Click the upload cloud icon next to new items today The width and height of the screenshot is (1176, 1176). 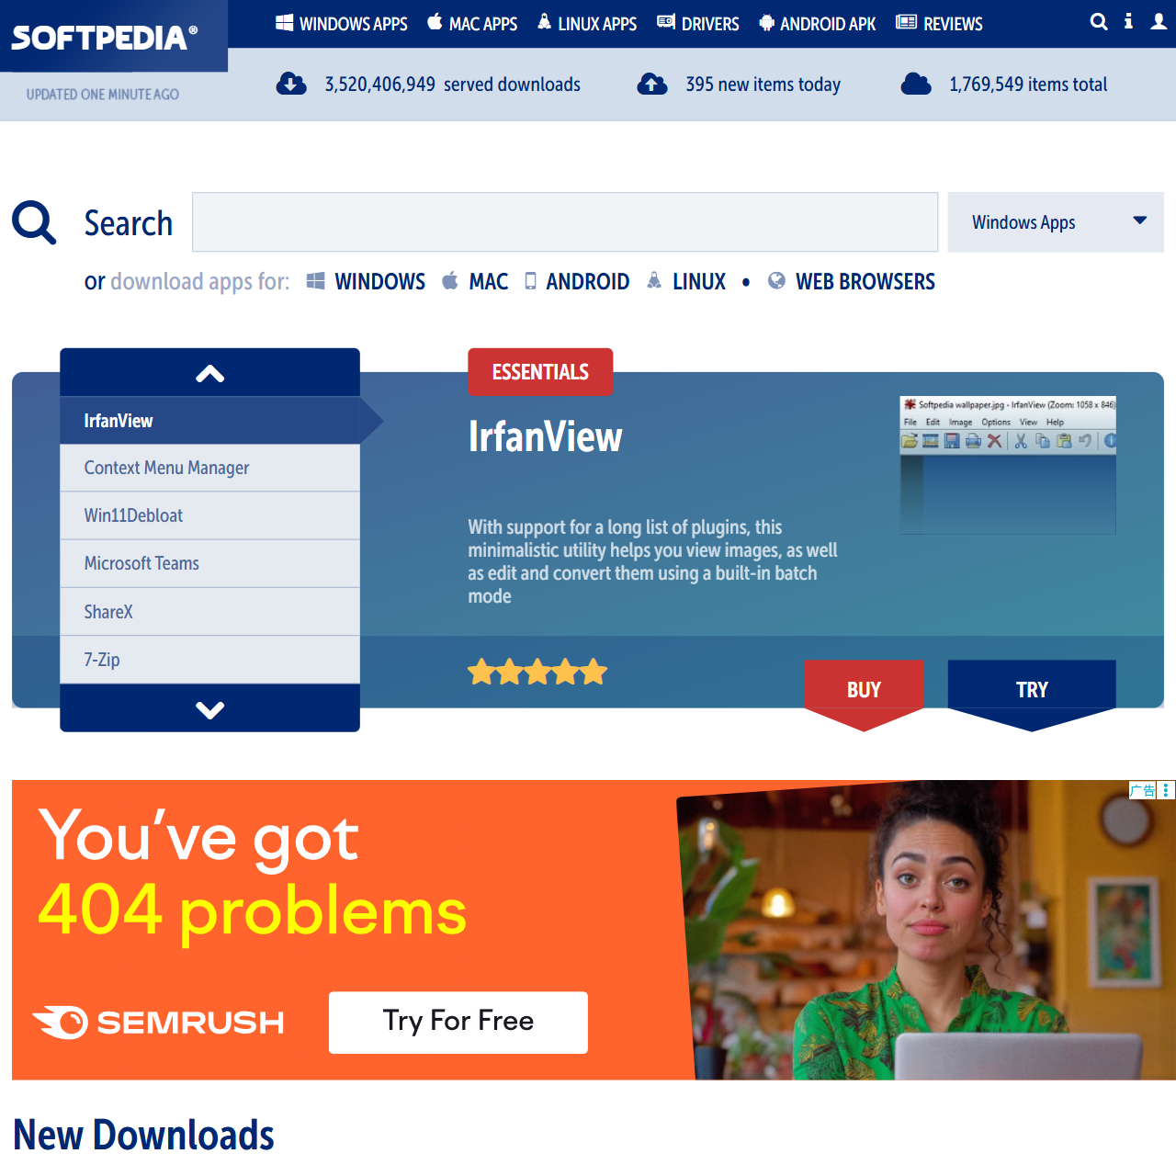(652, 83)
